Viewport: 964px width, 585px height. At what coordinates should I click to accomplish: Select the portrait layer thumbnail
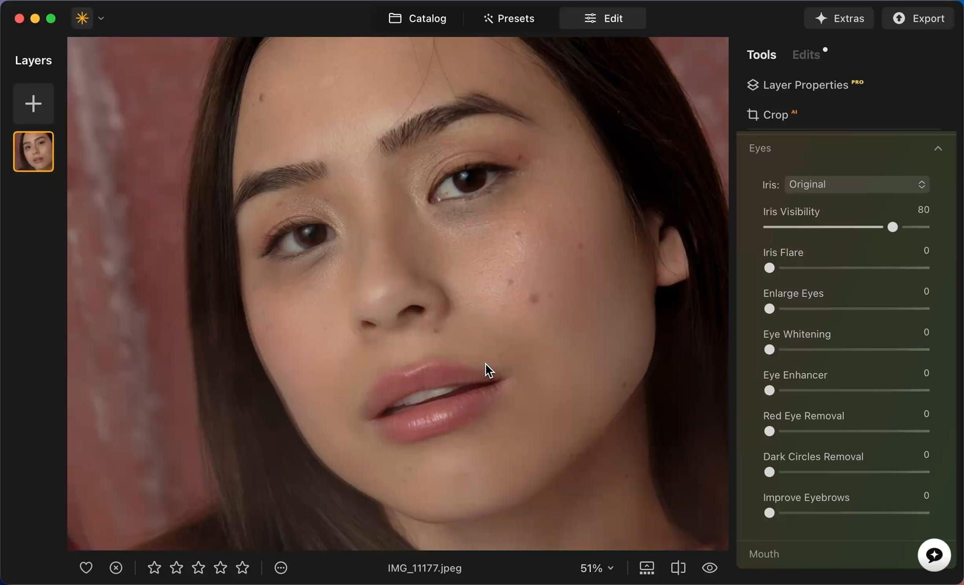pos(33,151)
